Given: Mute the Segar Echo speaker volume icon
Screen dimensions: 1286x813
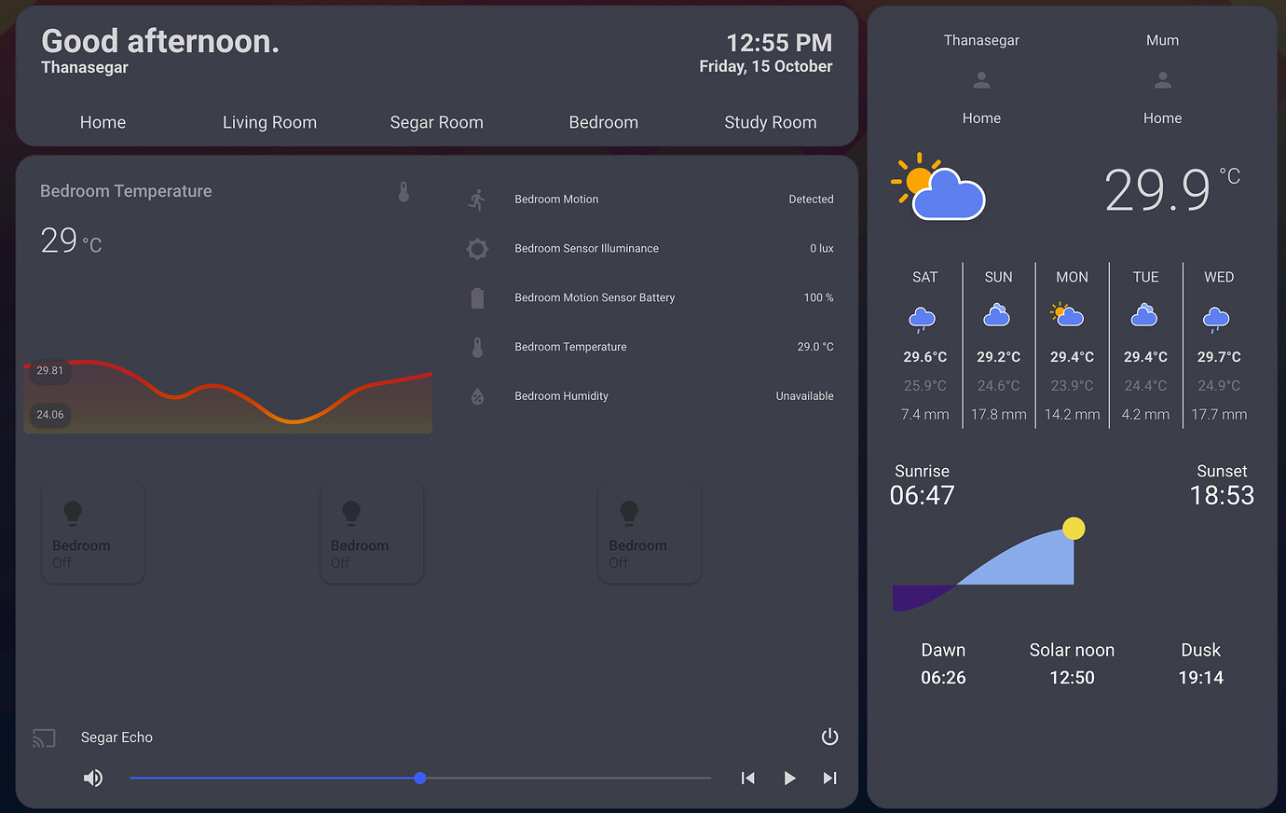Looking at the screenshot, I should (x=93, y=778).
